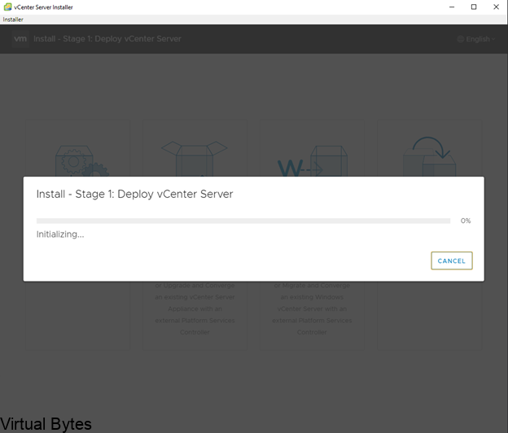Screen dimensions: 508x433
Task: Open the Installer menu
Action: point(13,20)
